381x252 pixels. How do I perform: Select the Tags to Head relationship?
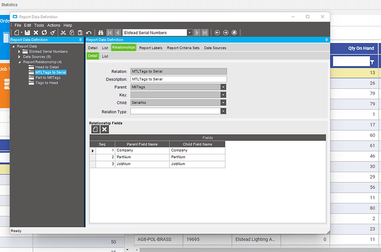46,83
